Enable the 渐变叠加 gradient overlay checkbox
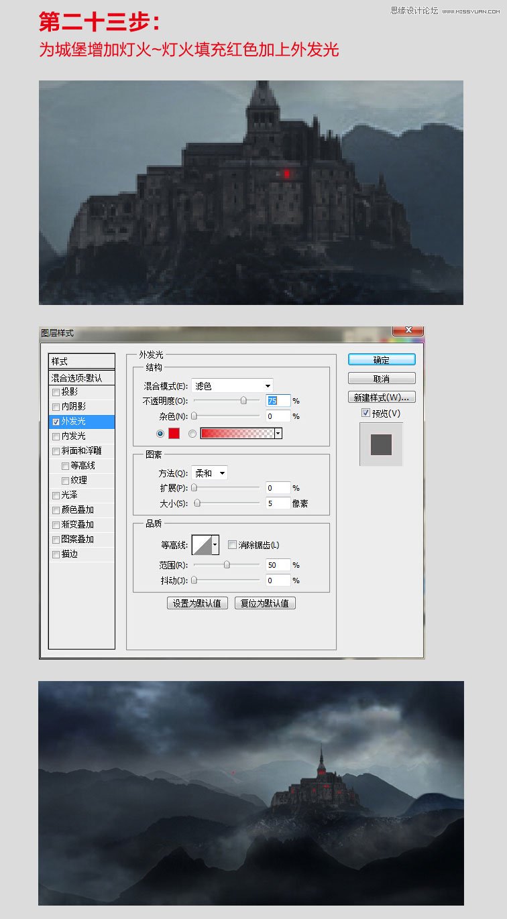 tap(56, 526)
